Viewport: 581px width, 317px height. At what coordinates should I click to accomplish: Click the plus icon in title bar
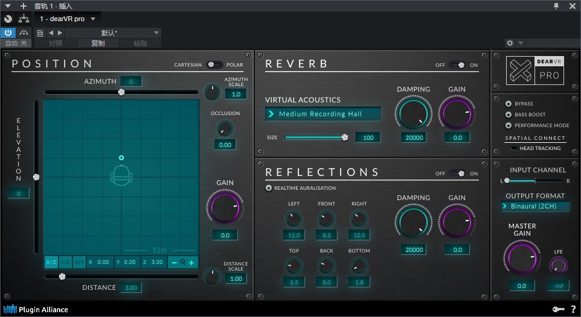click(24, 6)
